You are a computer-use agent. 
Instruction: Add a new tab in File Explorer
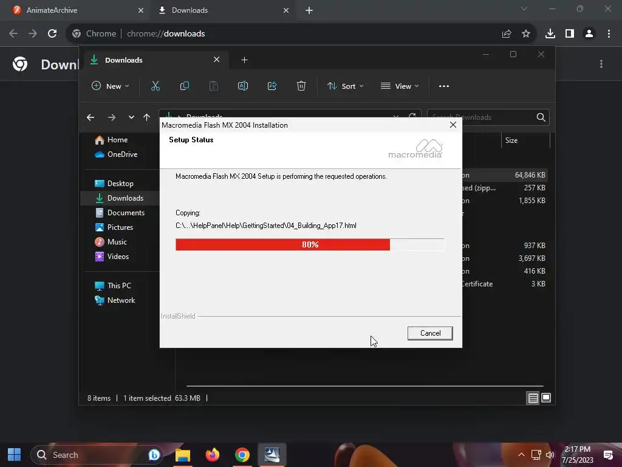[244, 60]
